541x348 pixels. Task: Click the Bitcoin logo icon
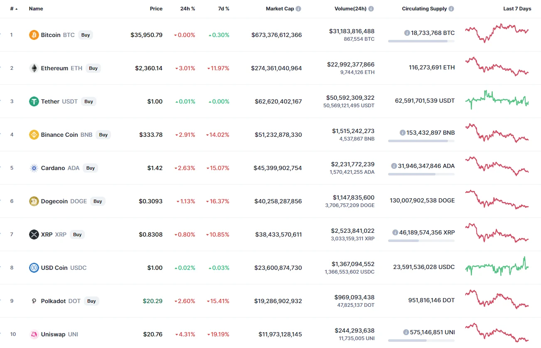click(34, 35)
